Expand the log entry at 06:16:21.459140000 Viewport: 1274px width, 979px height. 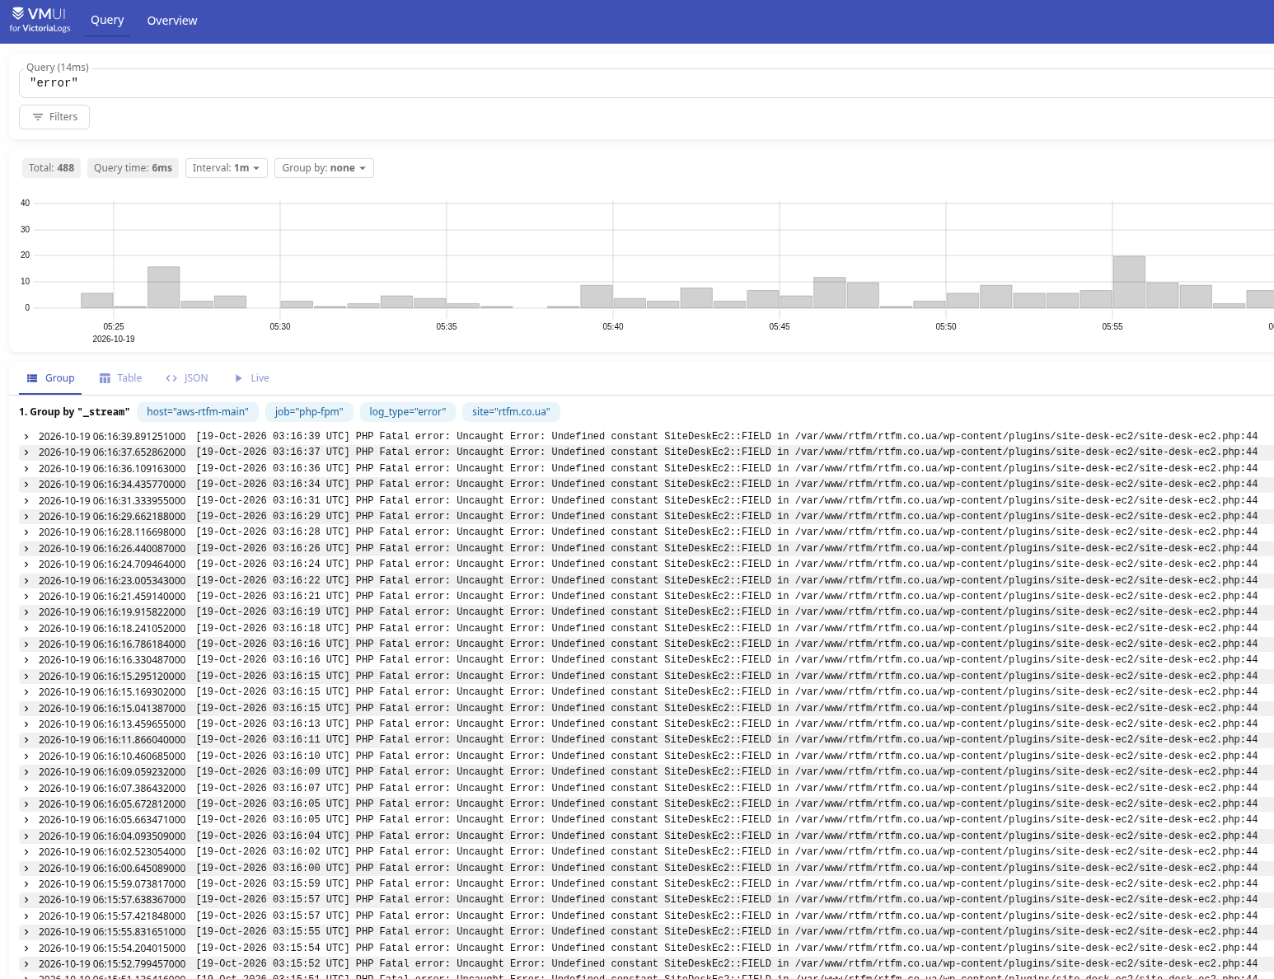click(x=26, y=597)
